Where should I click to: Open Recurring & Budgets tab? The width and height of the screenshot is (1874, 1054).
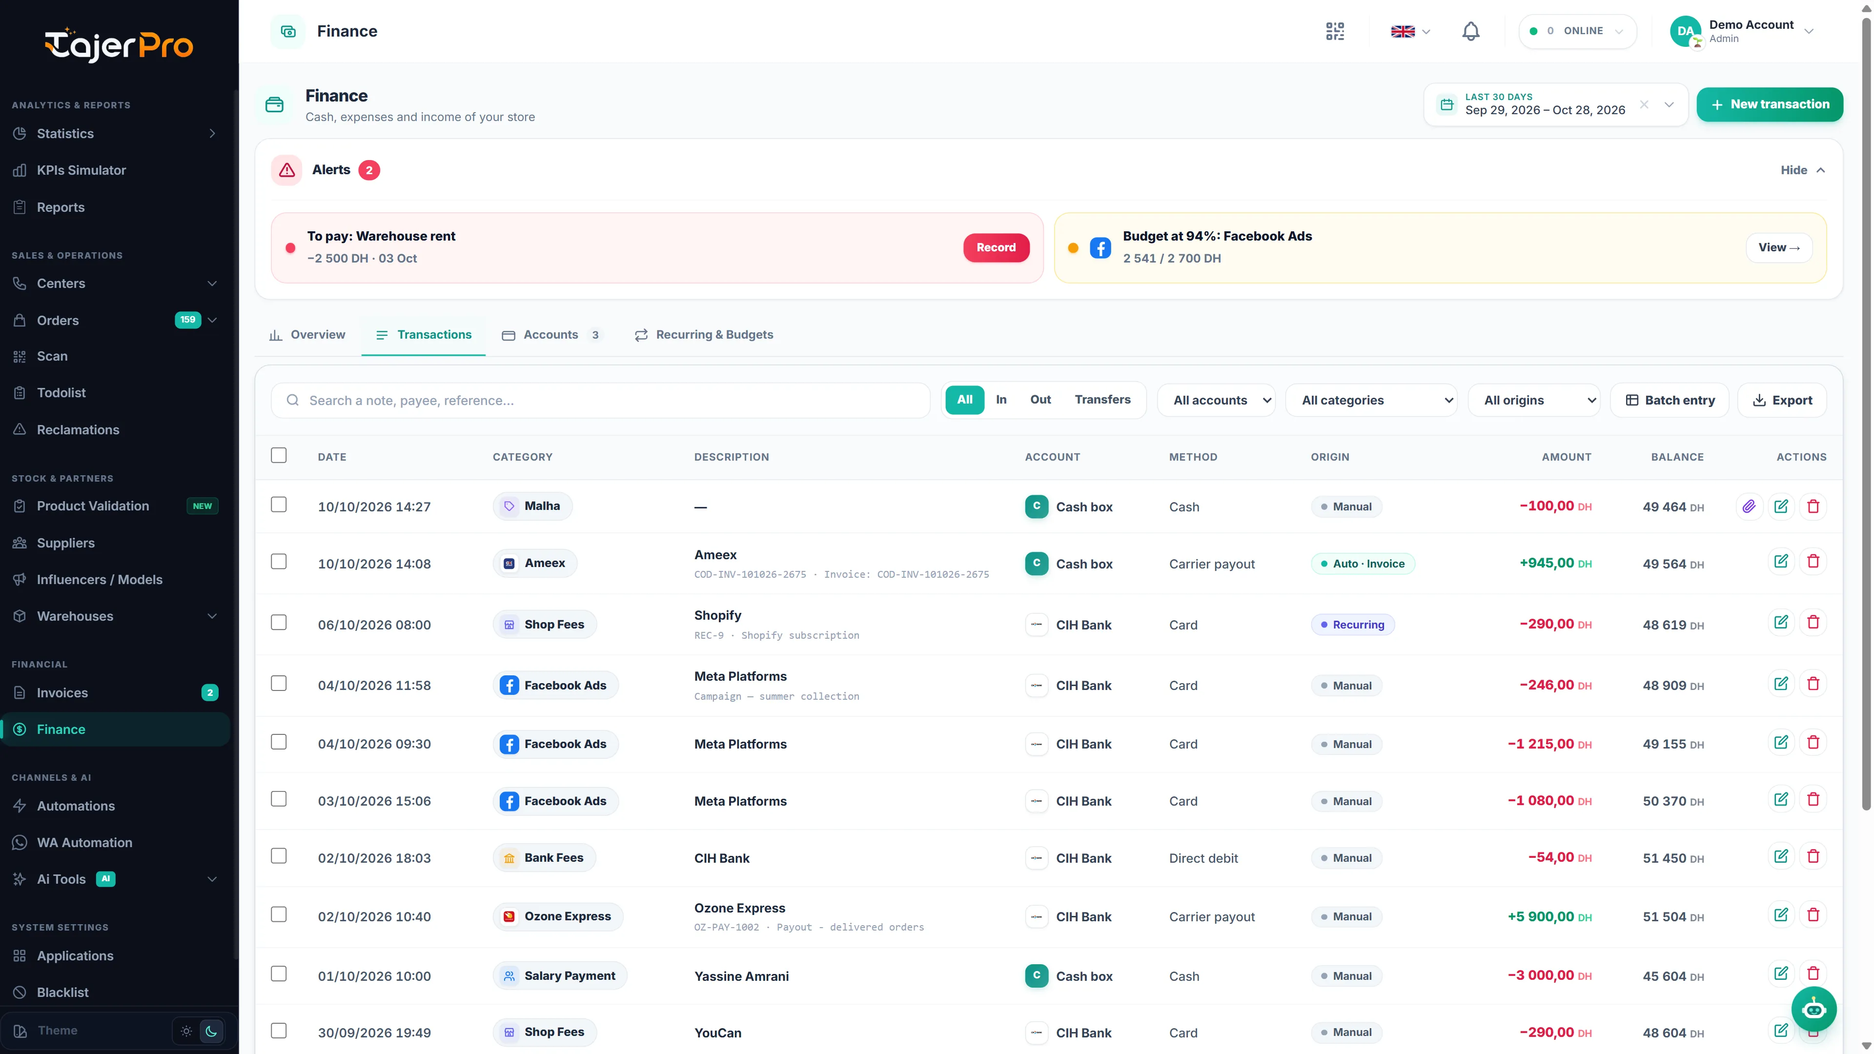(x=703, y=335)
